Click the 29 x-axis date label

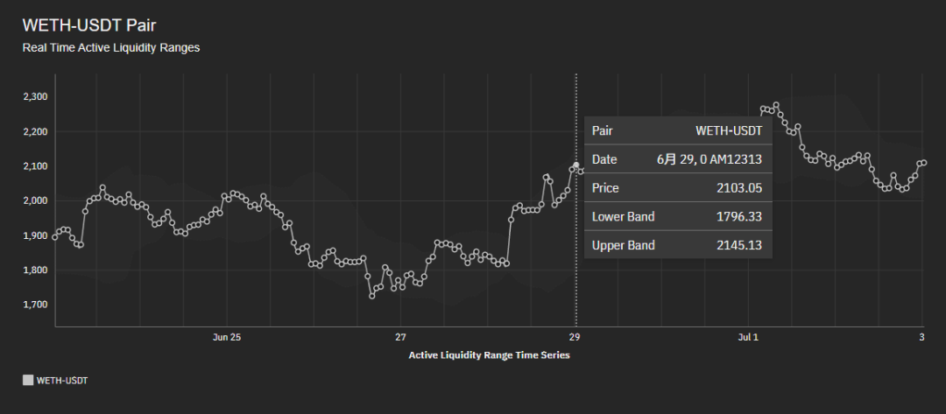575,338
